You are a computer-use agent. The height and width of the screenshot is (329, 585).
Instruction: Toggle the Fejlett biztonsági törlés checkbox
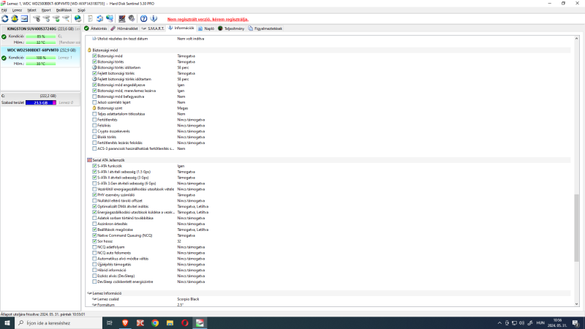click(x=94, y=74)
